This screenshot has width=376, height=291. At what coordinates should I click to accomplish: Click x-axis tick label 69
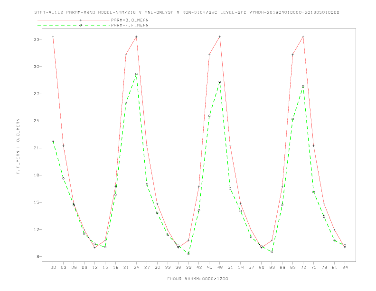click(x=293, y=267)
